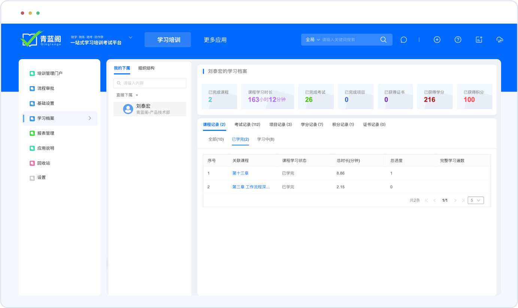Viewport: 518px width, 308px height.
Task: Click the plus circle add icon
Action: point(437,40)
